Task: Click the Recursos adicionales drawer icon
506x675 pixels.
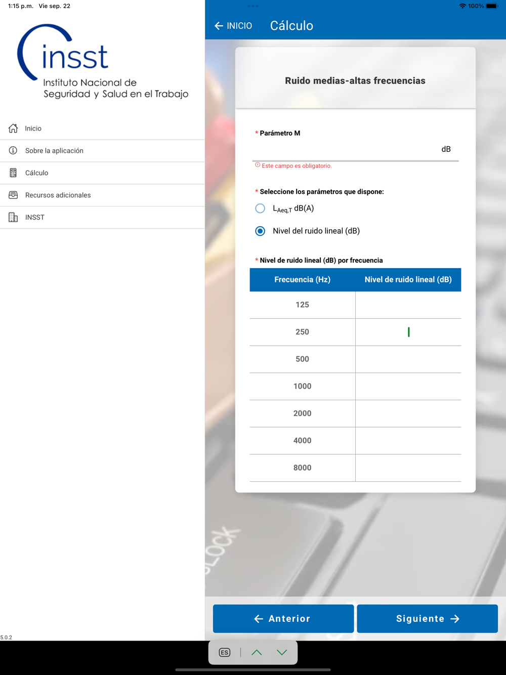Action: [13, 195]
